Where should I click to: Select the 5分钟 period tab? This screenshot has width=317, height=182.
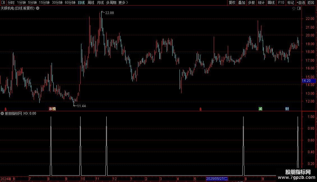pyautogui.click(x=32, y=3)
